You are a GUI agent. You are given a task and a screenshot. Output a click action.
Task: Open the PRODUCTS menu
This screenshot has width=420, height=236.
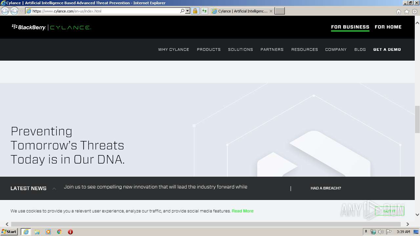209,49
